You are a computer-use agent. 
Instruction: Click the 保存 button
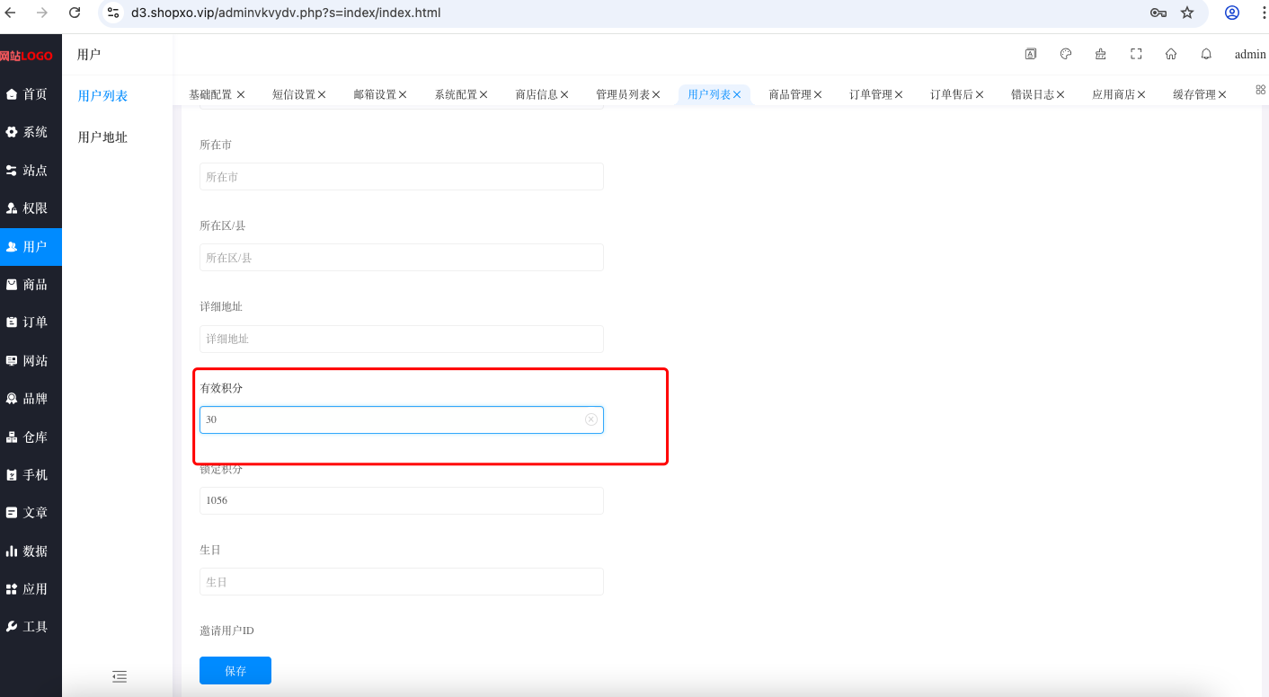point(235,671)
